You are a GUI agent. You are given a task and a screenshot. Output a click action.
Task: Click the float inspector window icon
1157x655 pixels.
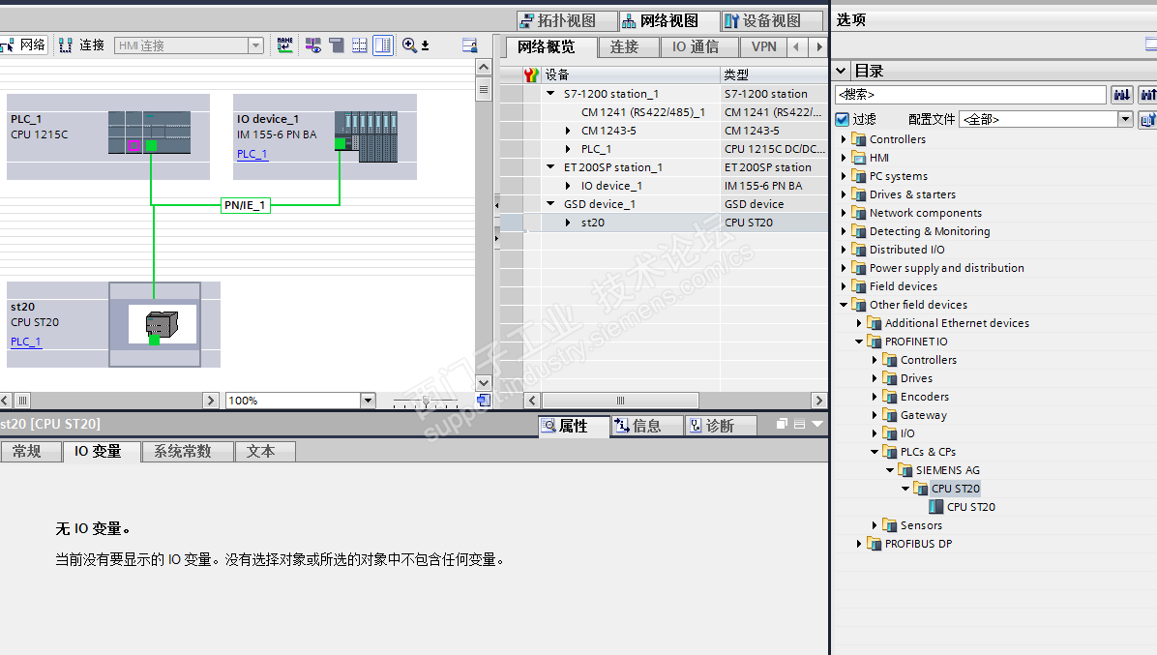[x=783, y=424]
